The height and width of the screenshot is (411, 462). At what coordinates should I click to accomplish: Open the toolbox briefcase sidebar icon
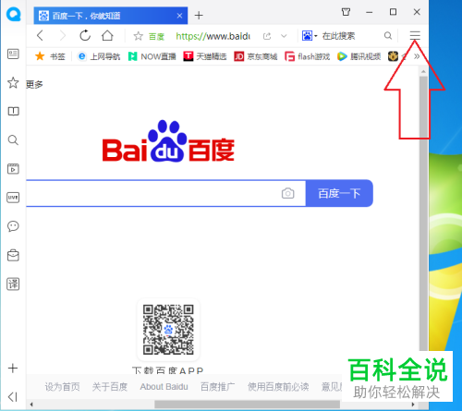click(x=13, y=255)
